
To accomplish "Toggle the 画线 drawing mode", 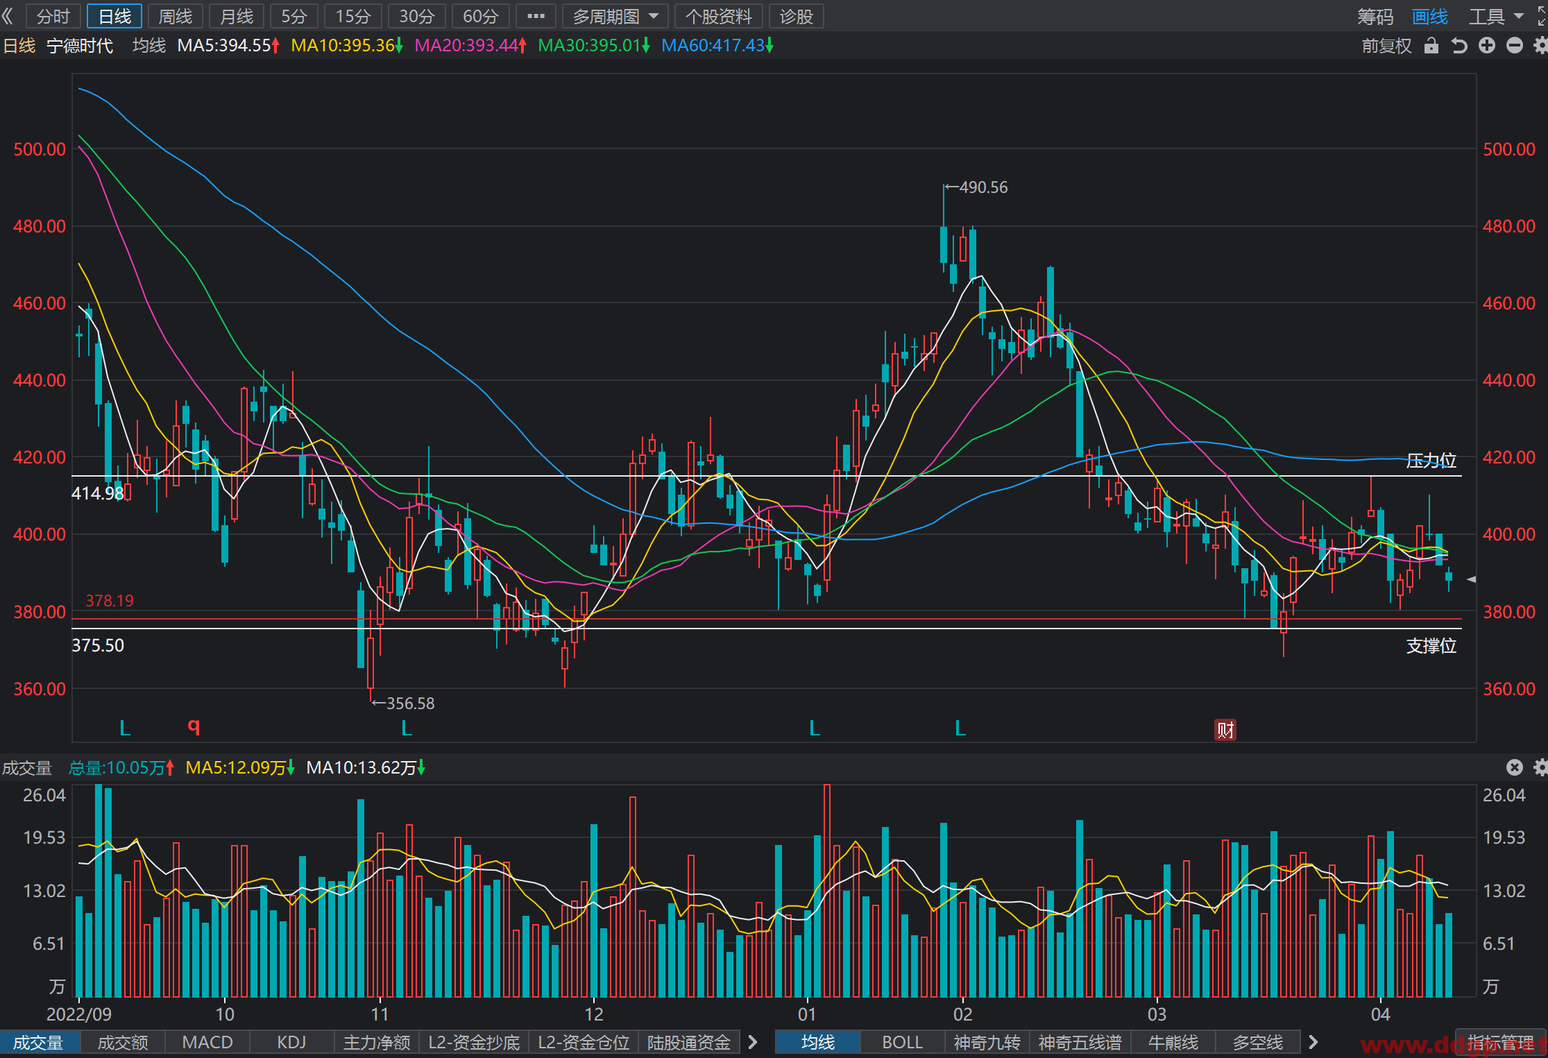I will coord(1430,16).
